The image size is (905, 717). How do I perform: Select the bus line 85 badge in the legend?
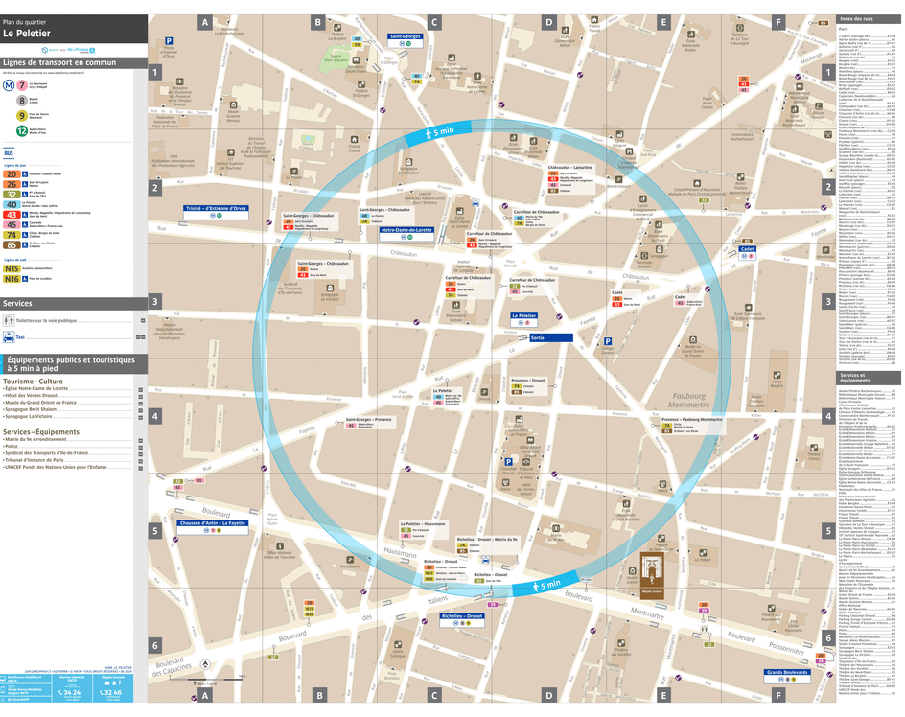[x=12, y=244]
